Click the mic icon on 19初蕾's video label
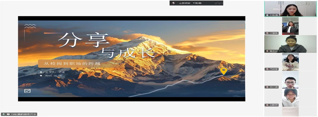 click(267, 15)
